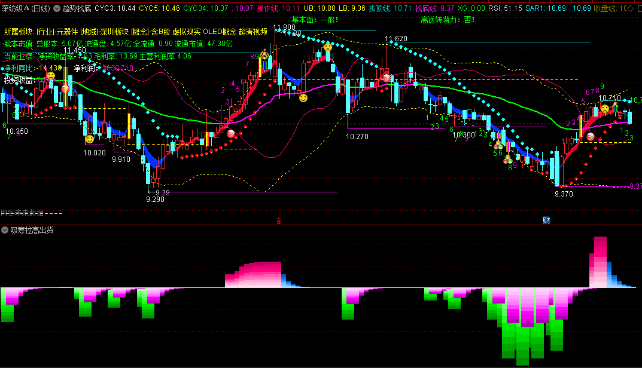Screen dimensions: 642x368
Task: Open the 财 financial report marker
Action: pos(546,220)
